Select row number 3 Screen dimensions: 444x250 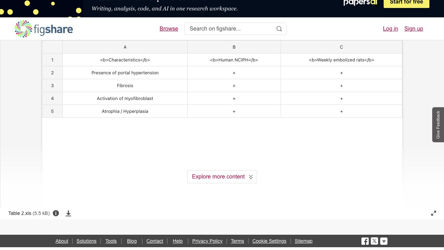[52, 86]
